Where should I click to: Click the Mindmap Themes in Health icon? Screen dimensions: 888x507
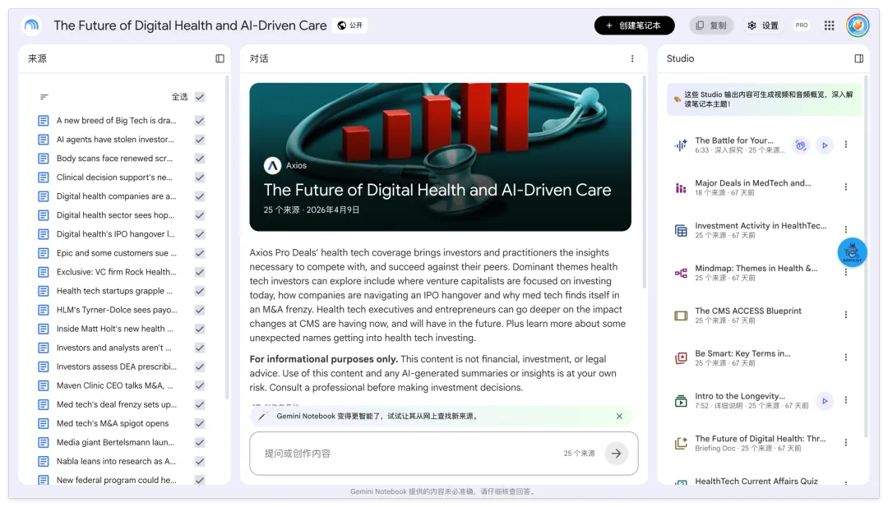coord(681,274)
